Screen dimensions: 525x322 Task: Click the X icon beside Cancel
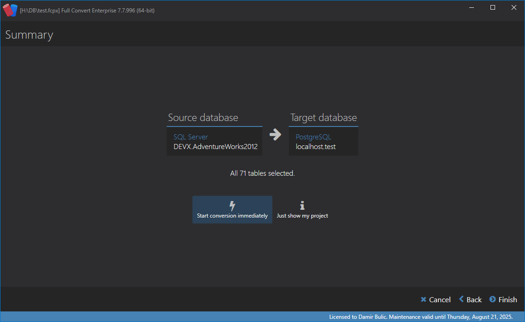[423, 299]
